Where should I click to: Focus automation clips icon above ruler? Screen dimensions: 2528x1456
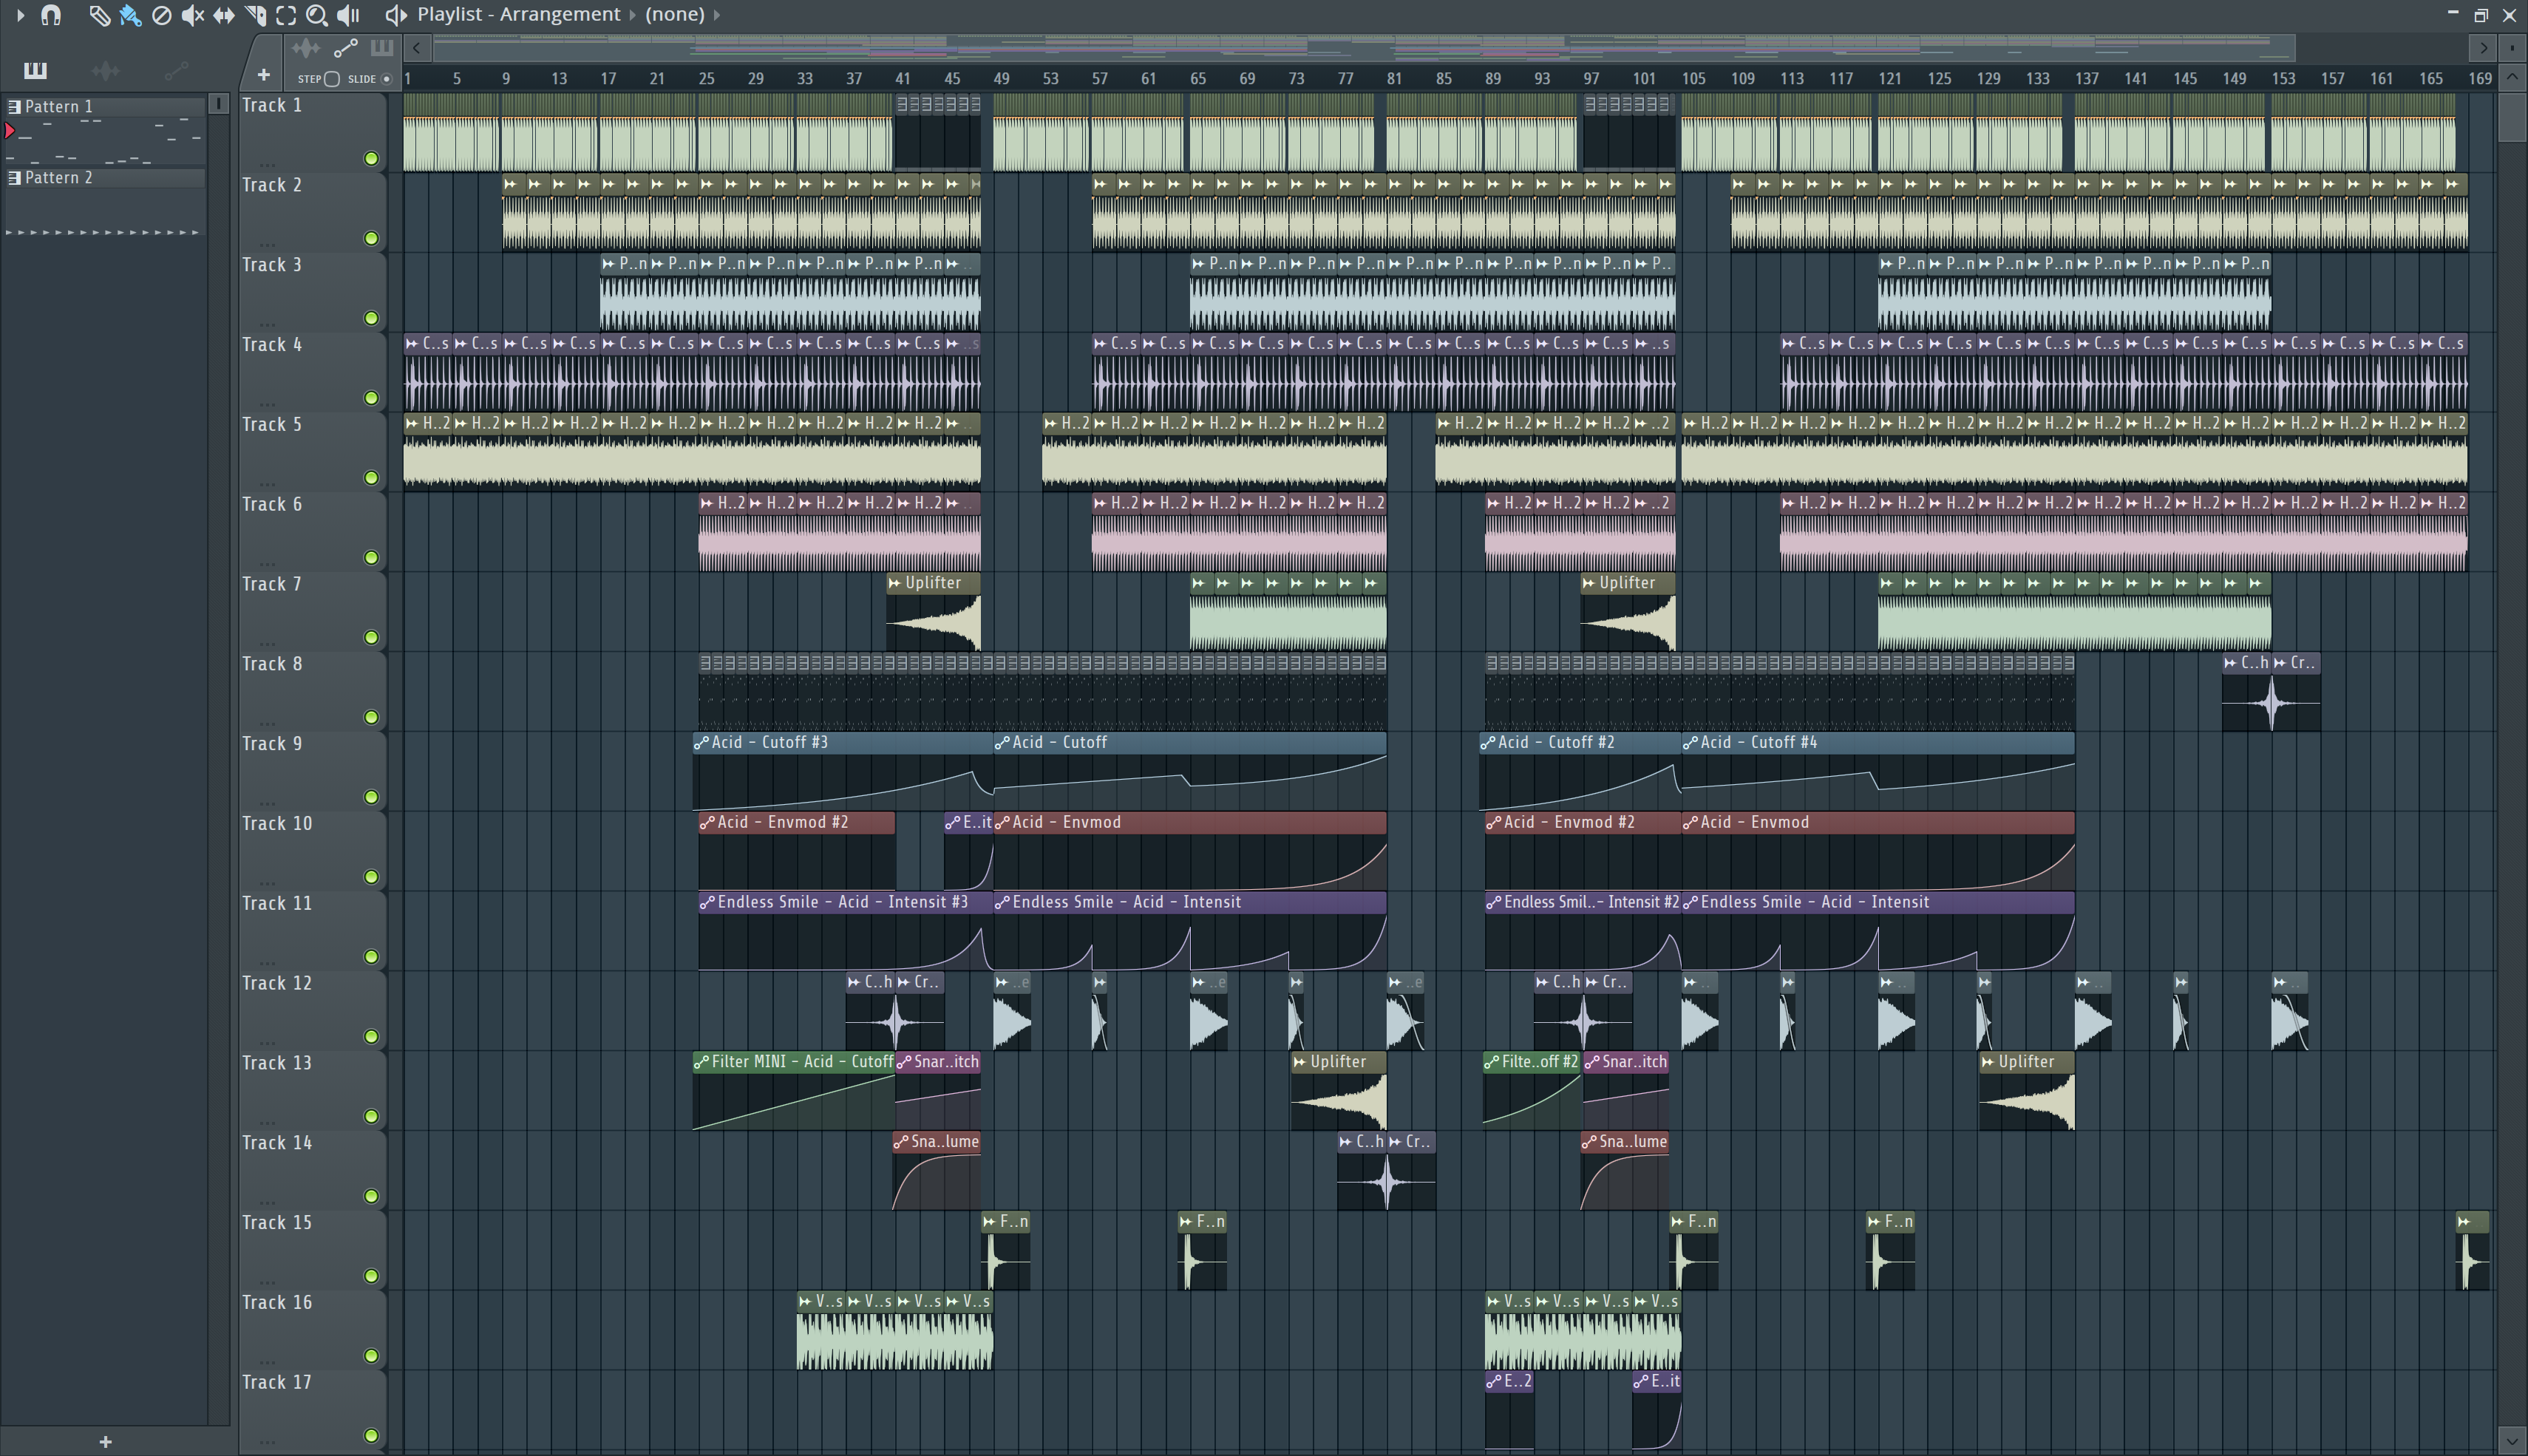pyautogui.click(x=345, y=47)
